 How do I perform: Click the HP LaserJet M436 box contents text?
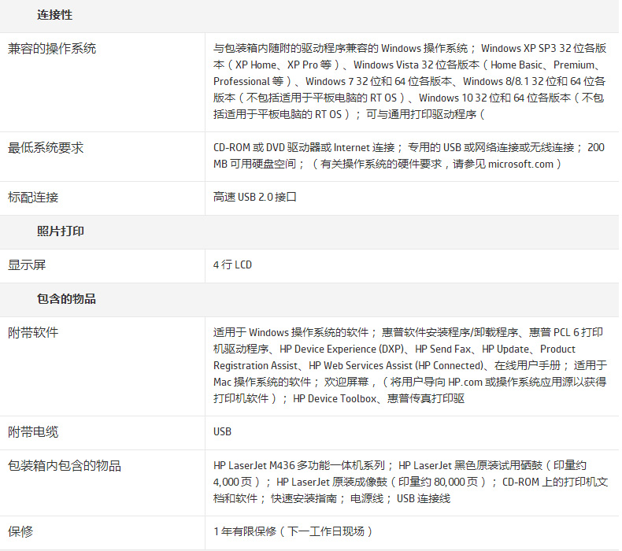click(x=410, y=482)
